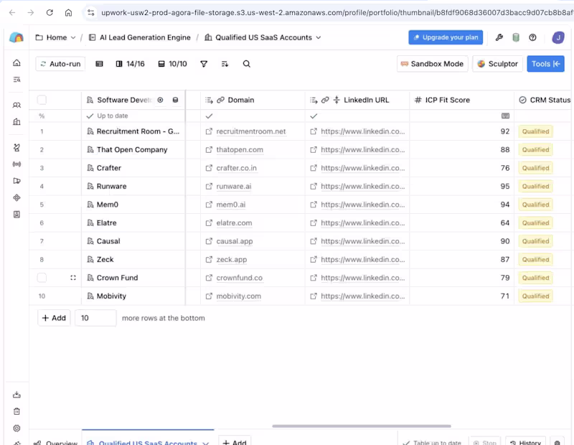Open the people icon in sidebar

17,105
